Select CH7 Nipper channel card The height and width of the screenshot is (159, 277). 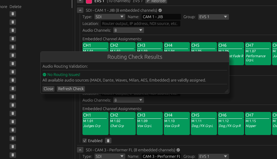tap(258, 124)
